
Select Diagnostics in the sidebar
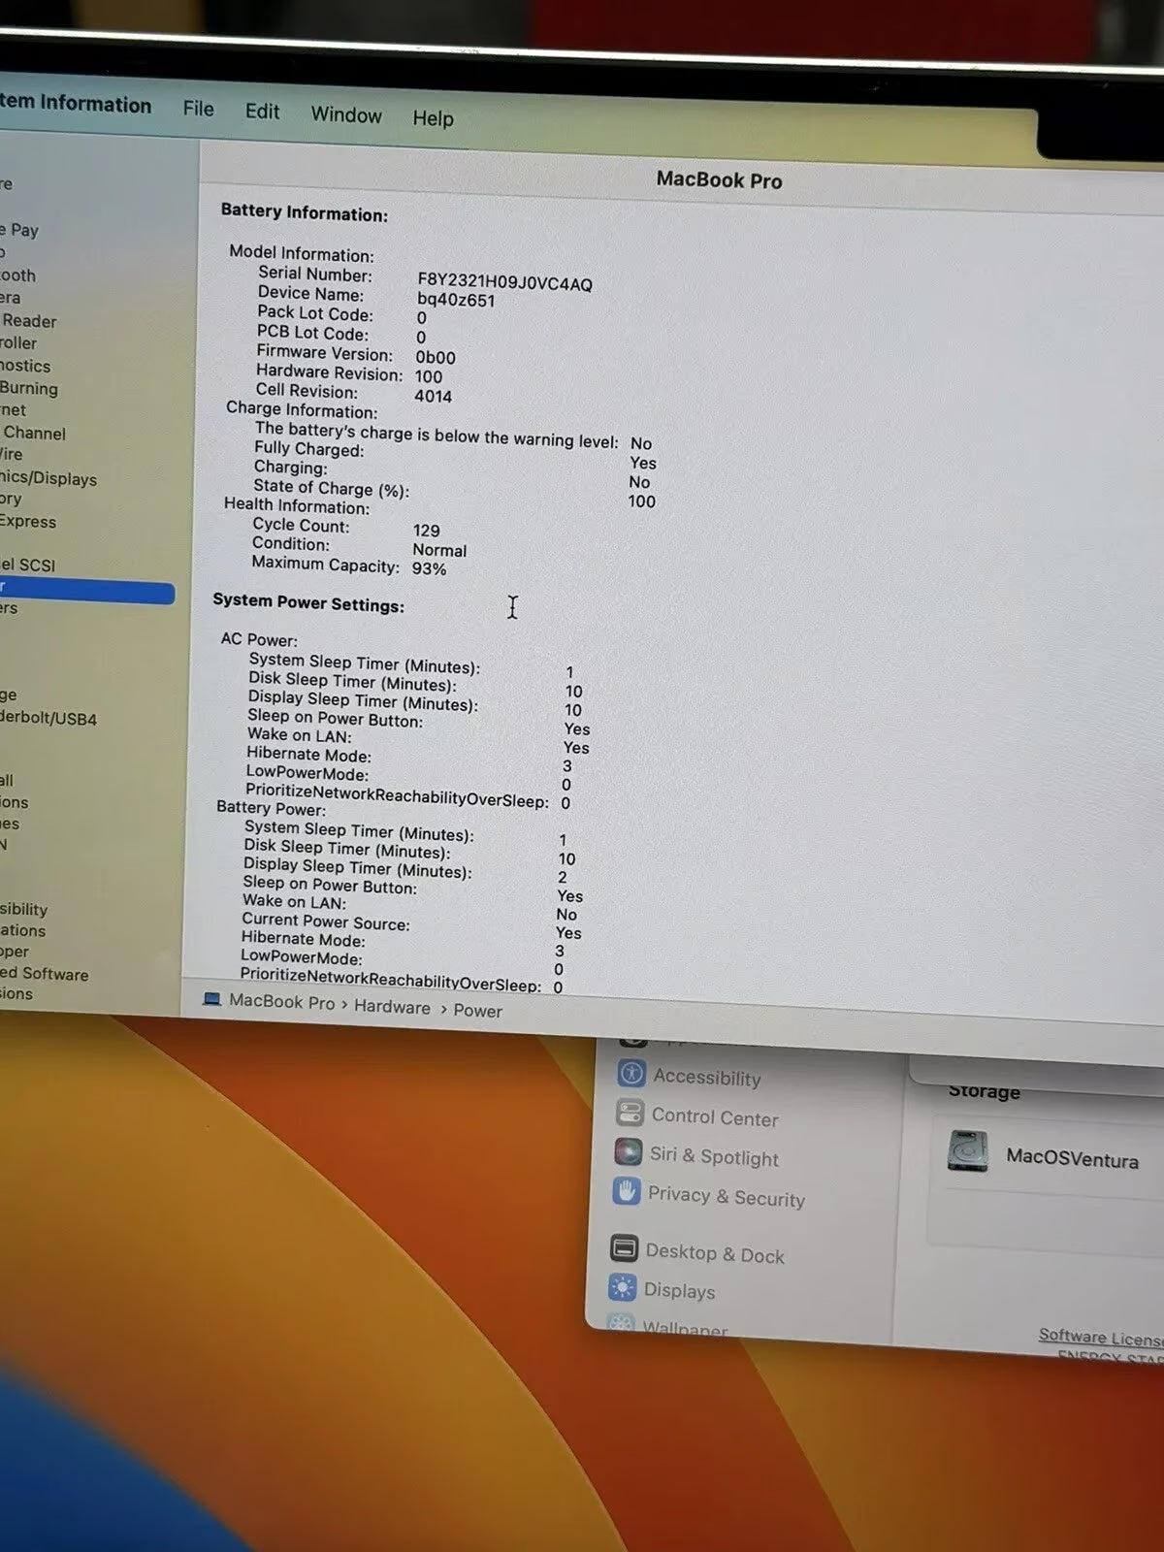tap(25, 366)
